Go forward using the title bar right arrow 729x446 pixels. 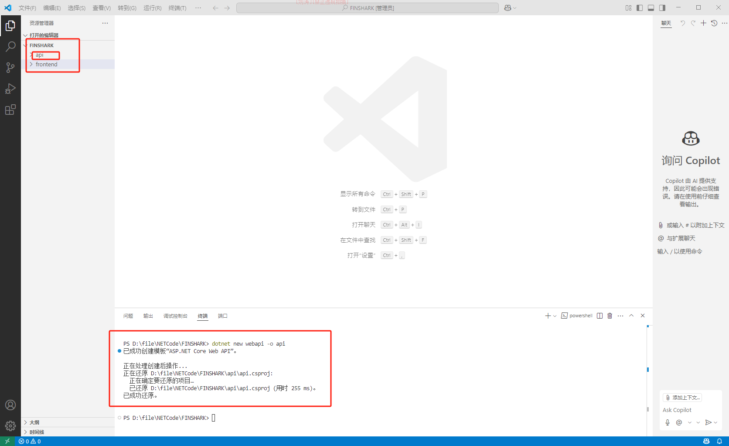(227, 8)
